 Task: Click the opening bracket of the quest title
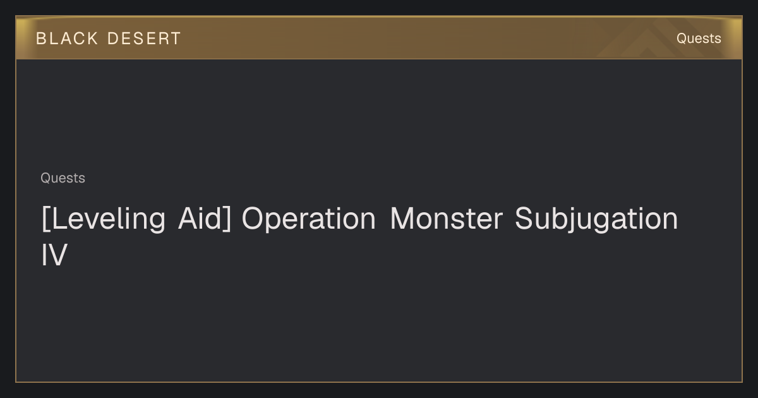[x=45, y=219]
